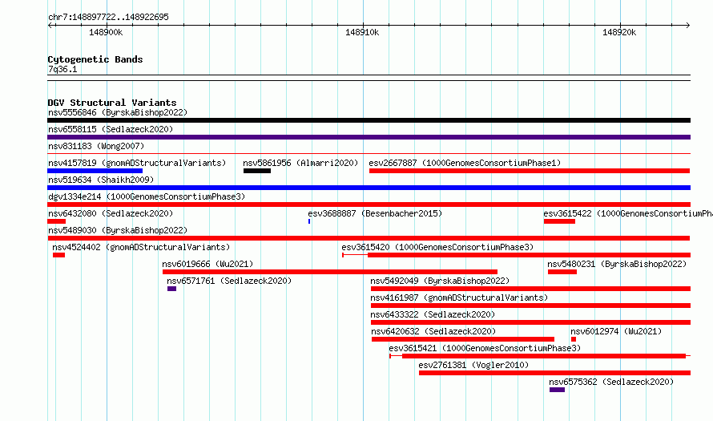The image size is (713, 421).
Task: Click nsv6019666 (Wu2021) label
Action: pos(207,264)
